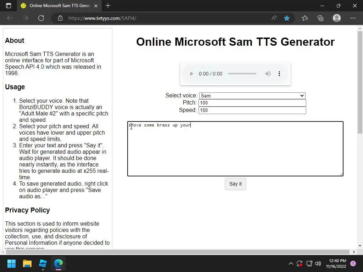The image size is (363, 272).
Task: Click the scroll right arrow
Action: pyautogui.click(x=354, y=252)
